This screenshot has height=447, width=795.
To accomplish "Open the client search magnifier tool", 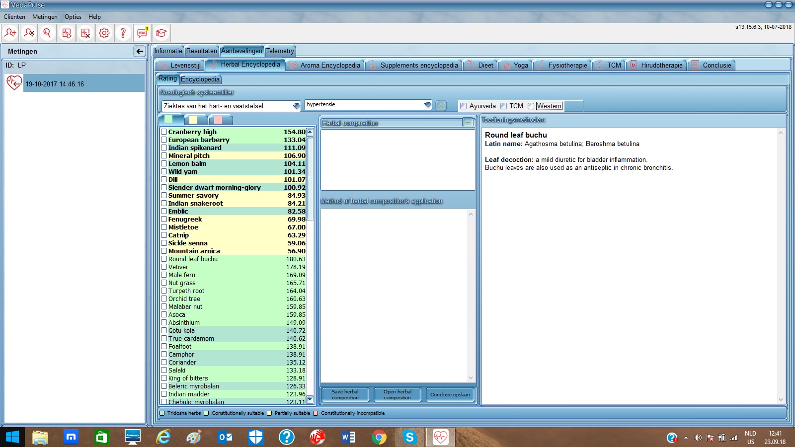I will click(x=48, y=33).
